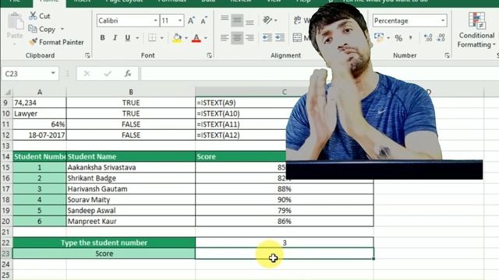This screenshot has height=280, width=499.
Task: Middle align cell content
Action: tap(237, 20)
